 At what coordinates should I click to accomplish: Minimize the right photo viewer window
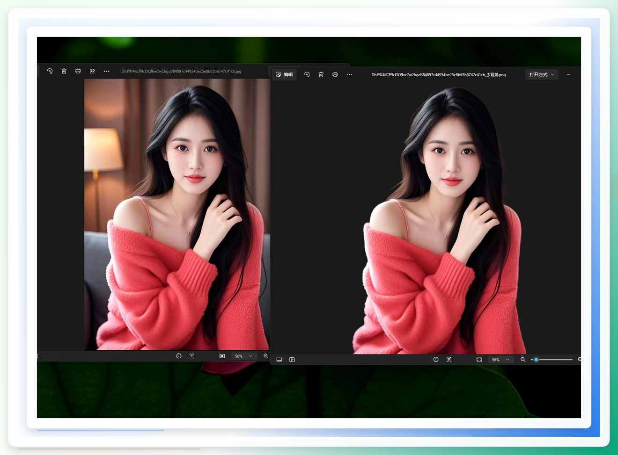tap(568, 74)
